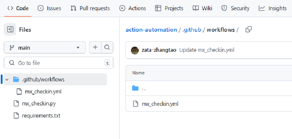Open mx_checkin.yml in the file table

pyautogui.click(x=160, y=104)
